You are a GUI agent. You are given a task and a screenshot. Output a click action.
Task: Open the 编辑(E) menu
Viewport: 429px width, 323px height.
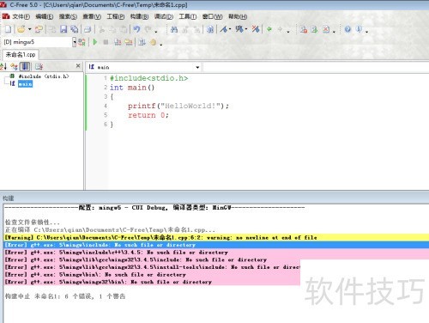(x=45, y=16)
